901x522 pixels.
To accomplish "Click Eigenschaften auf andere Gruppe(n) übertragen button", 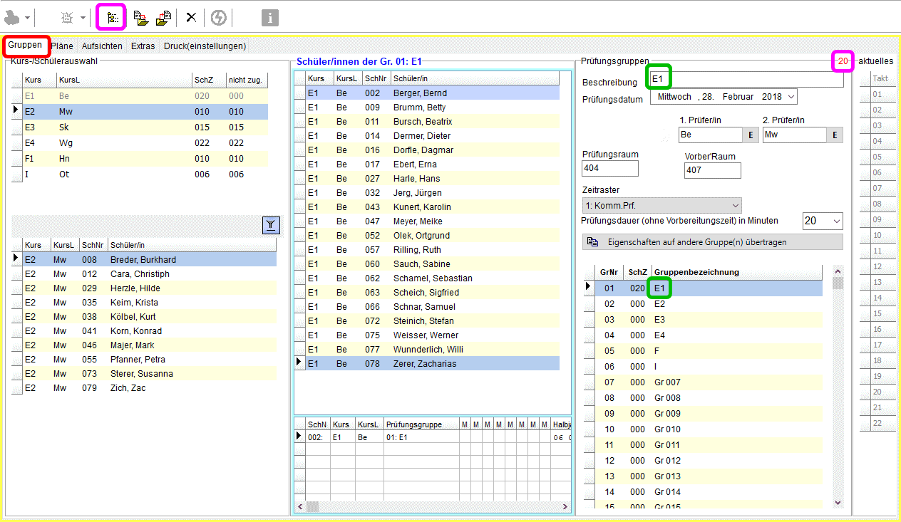I will click(712, 242).
